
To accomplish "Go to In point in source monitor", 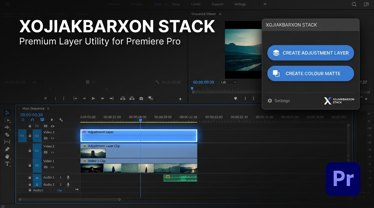I will click(75, 99).
